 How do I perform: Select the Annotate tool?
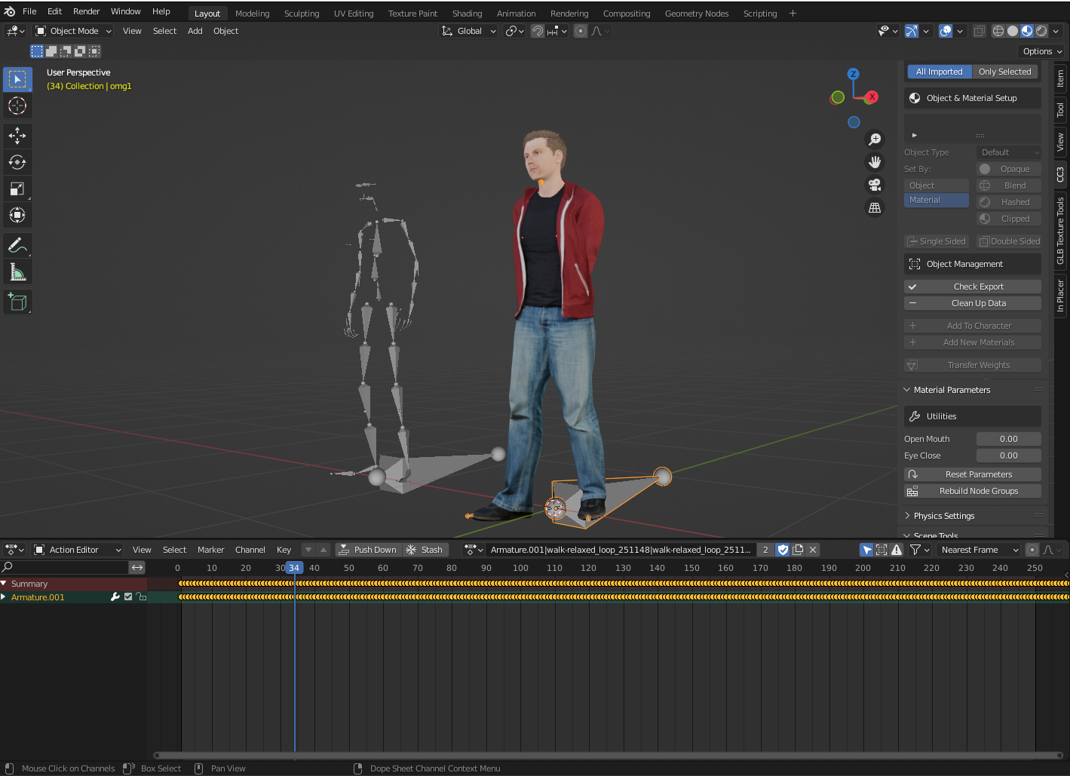click(x=17, y=245)
